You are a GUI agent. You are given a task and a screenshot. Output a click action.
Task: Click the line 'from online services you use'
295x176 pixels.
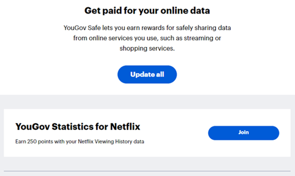click(147, 38)
